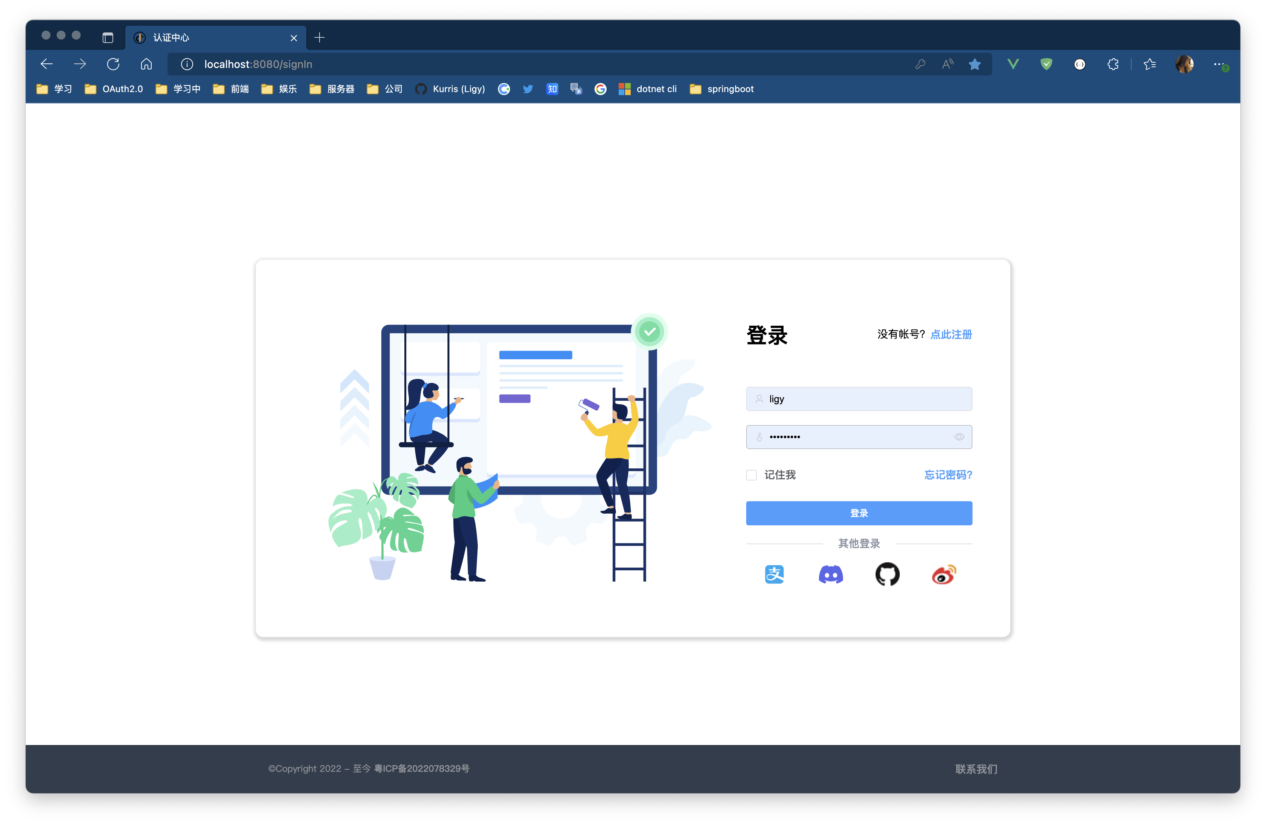This screenshot has height=825, width=1266.
Task: Open the 学习中 bookmark folder
Action: [178, 89]
